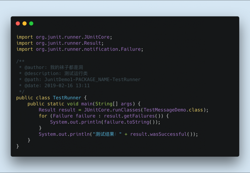250x173 pixels.
Task: Click the main method name
Action: (x=87, y=104)
